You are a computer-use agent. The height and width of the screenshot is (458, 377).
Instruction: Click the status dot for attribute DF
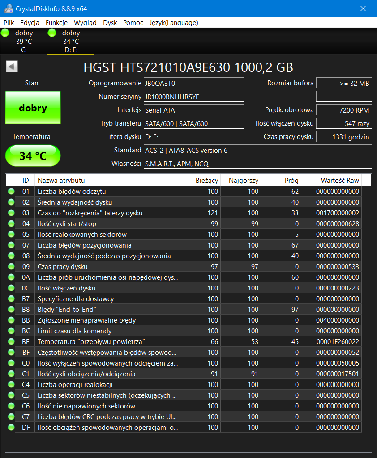point(11,427)
